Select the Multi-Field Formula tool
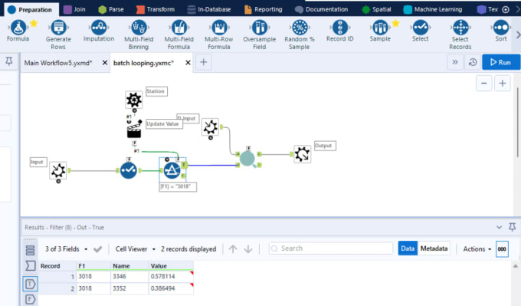This screenshot has height=306, width=521. click(179, 35)
